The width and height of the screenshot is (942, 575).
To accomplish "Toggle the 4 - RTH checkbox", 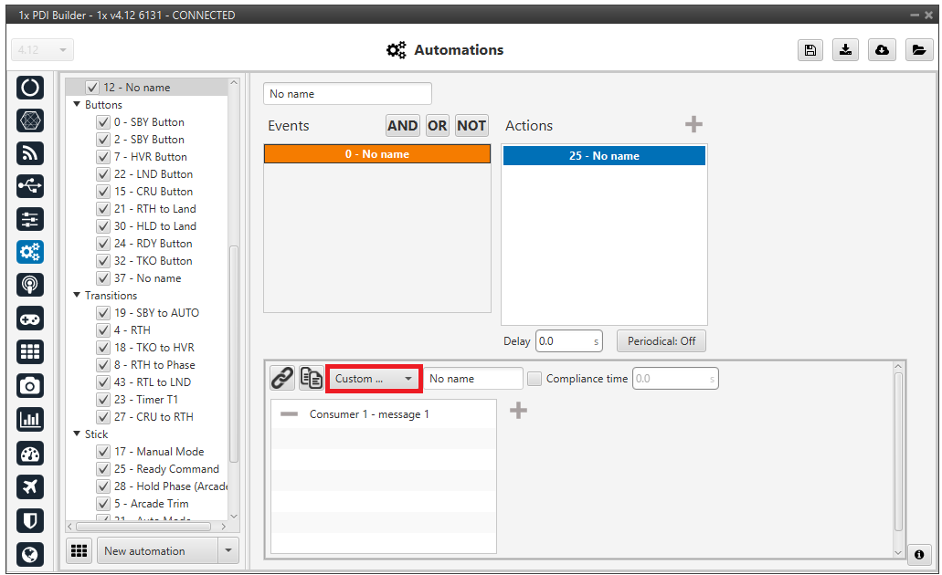I will [x=103, y=330].
